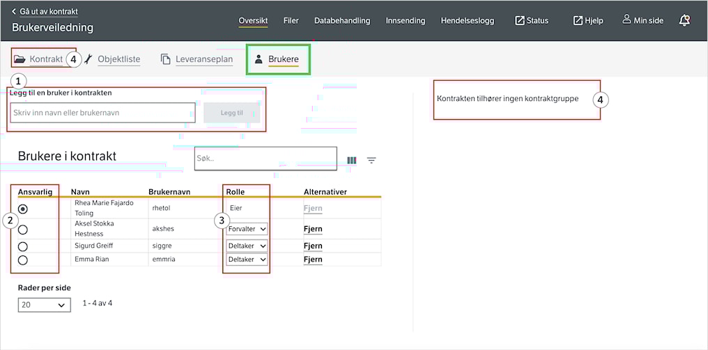Switch to the Leveranseplan tab
The height and width of the screenshot is (350, 708).
[x=204, y=59]
